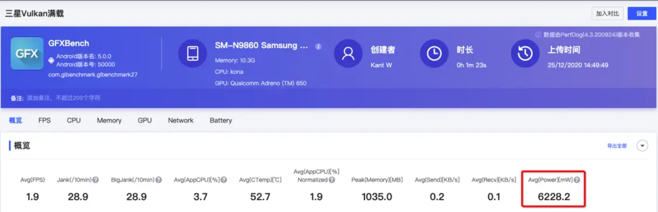Image resolution: width=658 pixels, height=212 pixels.
Task: Click GPU: Qualcomm Adreno (TM) 650 text
Action: coord(261,83)
